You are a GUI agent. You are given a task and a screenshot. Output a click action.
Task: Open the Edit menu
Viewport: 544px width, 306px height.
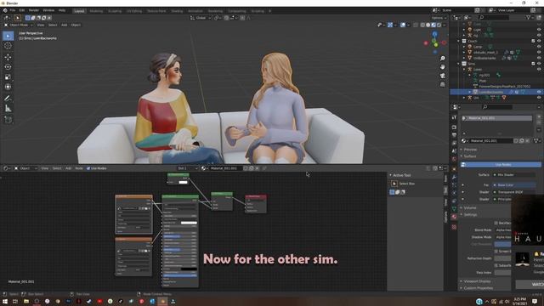point(22,10)
